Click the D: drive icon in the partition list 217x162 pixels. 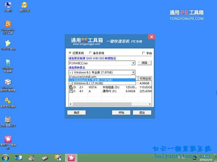[x=71, y=87]
